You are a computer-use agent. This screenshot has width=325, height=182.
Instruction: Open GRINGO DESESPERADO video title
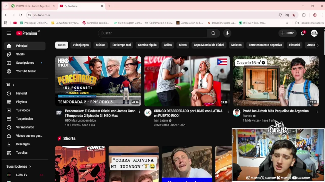[x=188, y=113]
